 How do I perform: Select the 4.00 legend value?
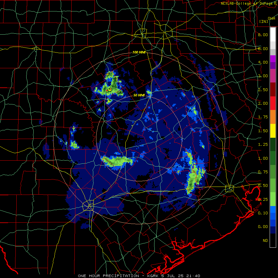(x=263, y=62)
